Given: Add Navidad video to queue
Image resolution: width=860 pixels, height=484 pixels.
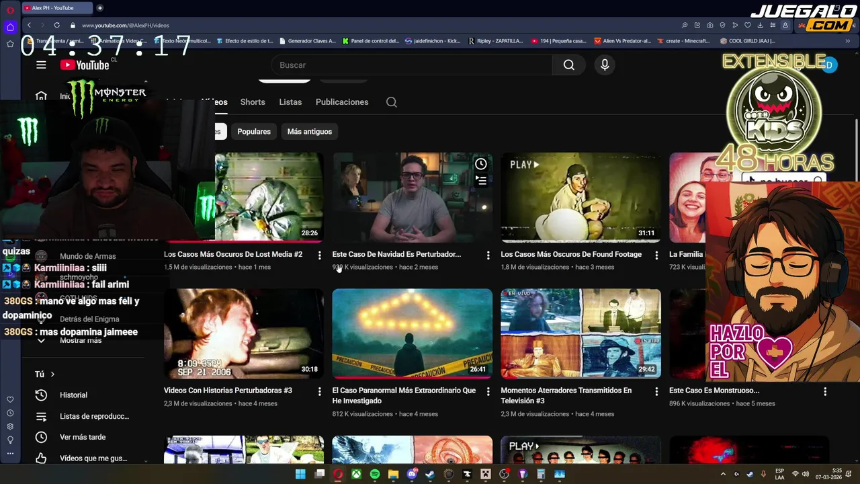Looking at the screenshot, I should pyautogui.click(x=481, y=180).
